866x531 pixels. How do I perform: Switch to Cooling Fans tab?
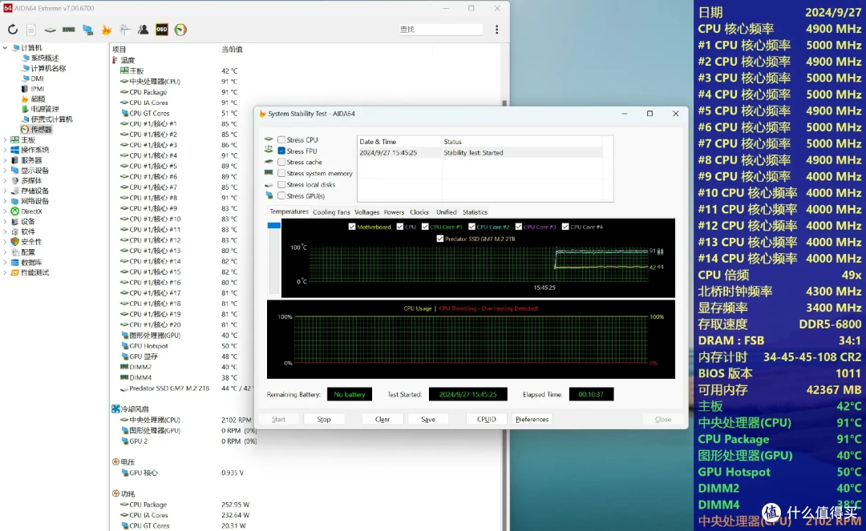pyautogui.click(x=331, y=212)
